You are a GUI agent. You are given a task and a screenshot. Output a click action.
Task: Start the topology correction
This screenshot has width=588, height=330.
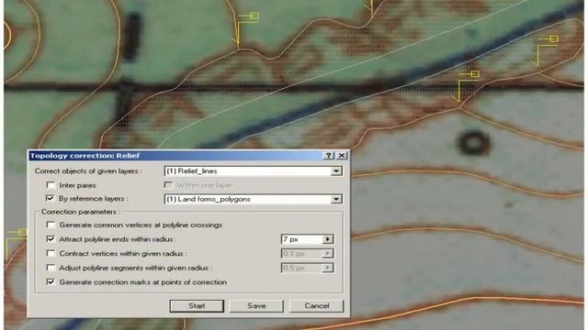point(197,306)
